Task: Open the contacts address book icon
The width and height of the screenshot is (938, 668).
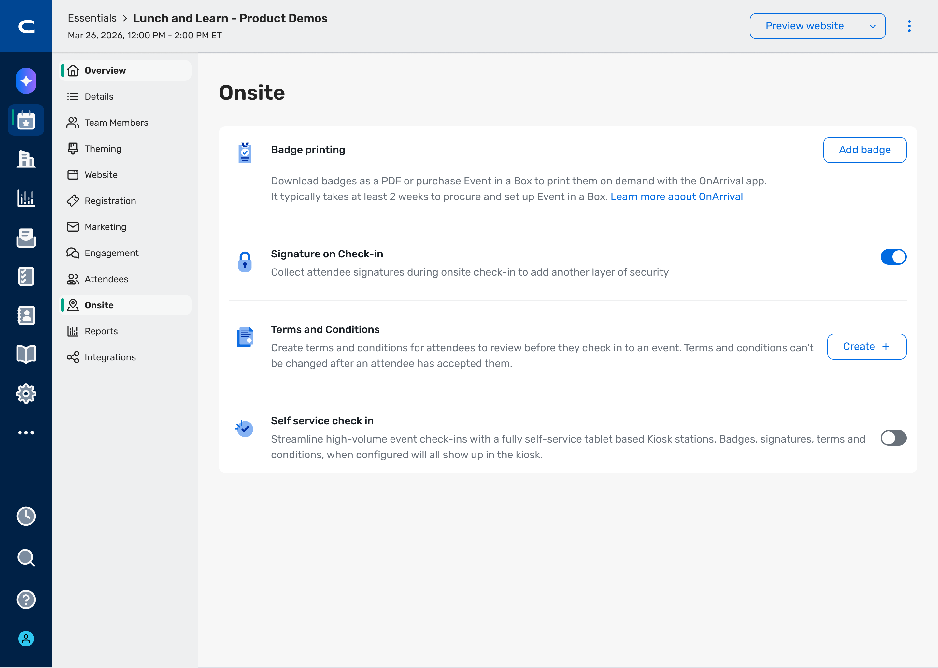Action: pyautogui.click(x=26, y=315)
